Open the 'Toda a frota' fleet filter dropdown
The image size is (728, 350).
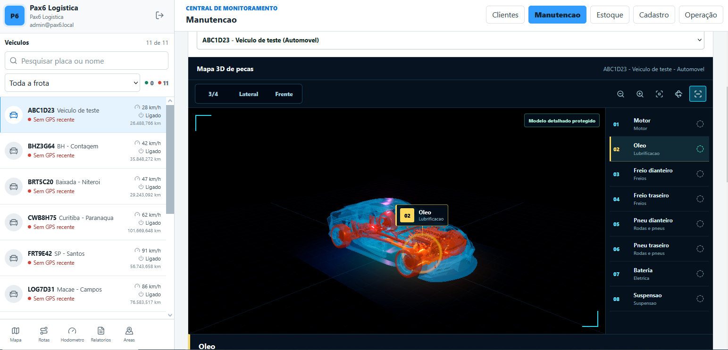tap(72, 83)
